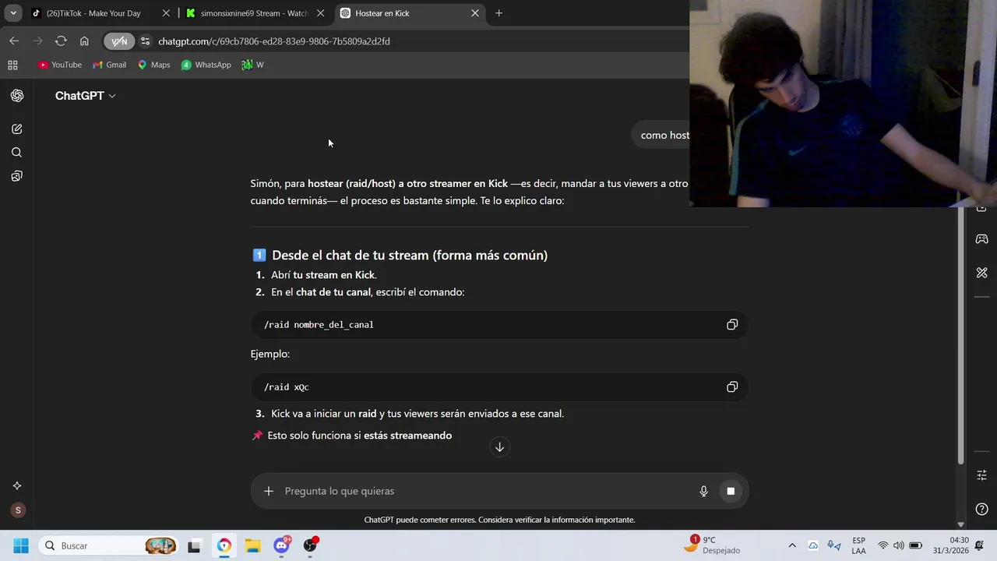The height and width of the screenshot is (561, 997).
Task: Switch to the TikTok - Make Your Day tab
Action: coord(93,13)
